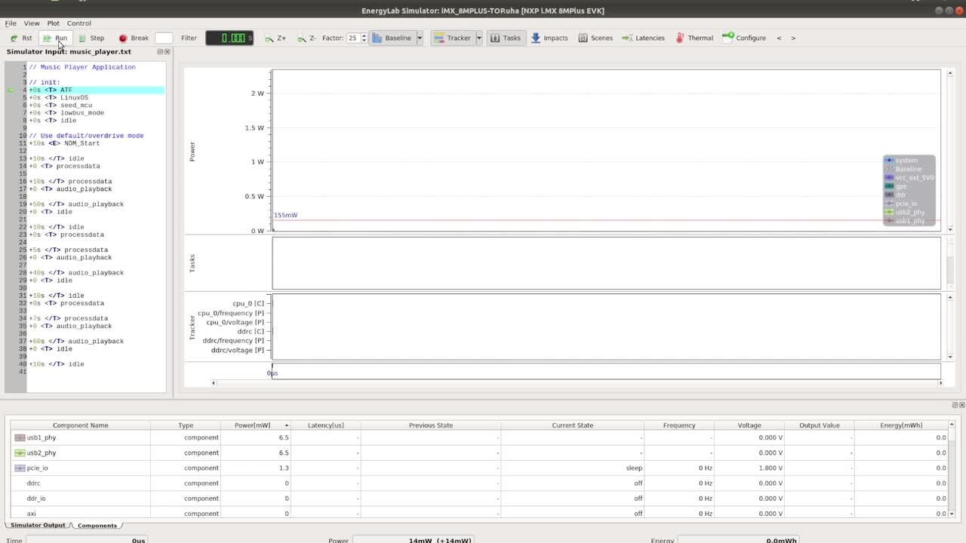The width and height of the screenshot is (966, 543).
Task: Click the usb2_phy green color swatch
Action: 20,452
